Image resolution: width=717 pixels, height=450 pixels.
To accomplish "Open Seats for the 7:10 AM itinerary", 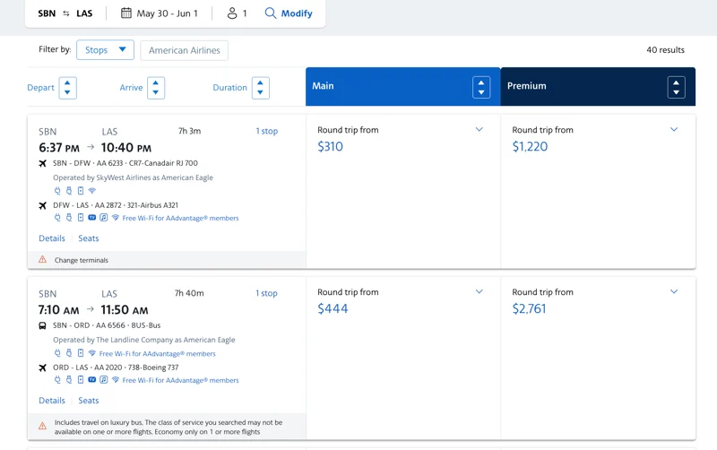I will pos(89,401).
